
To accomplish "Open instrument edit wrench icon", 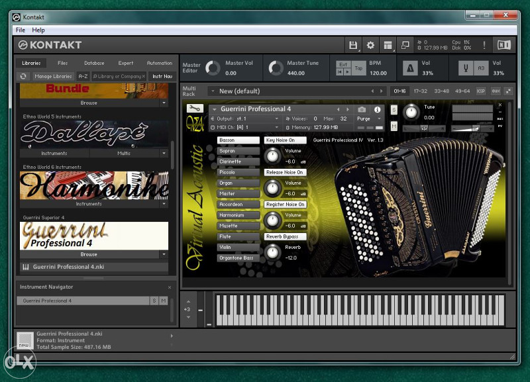I will (195, 108).
